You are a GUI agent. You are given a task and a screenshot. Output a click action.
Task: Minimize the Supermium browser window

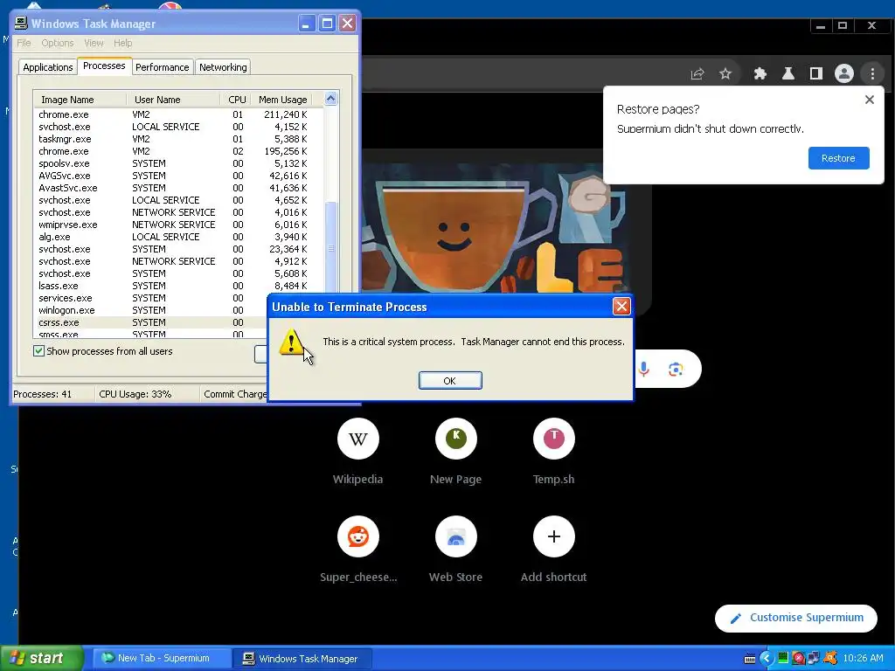[820, 25]
